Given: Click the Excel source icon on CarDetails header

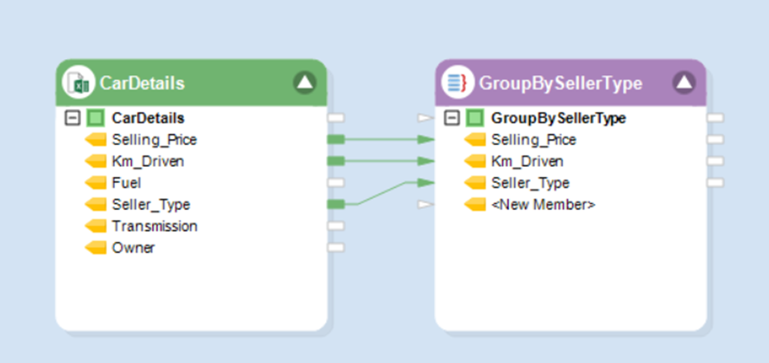Looking at the screenshot, I should coord(78,83).
